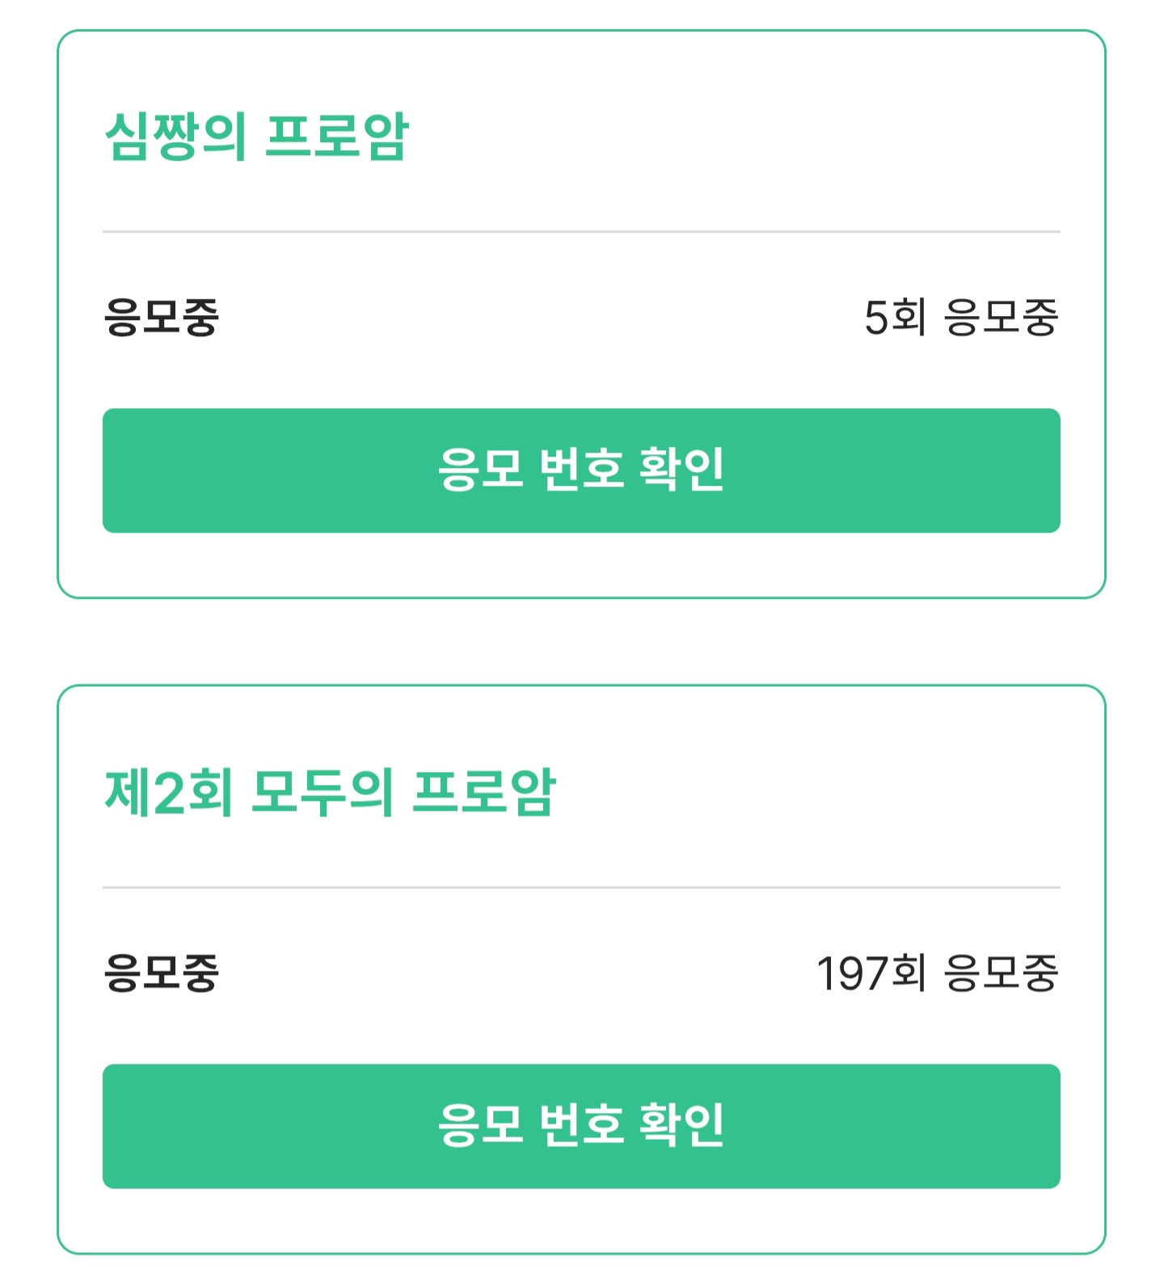Click the number 5 in the first card
The height and width of the screenshot is (1282, 1164).
coord(876,317)
